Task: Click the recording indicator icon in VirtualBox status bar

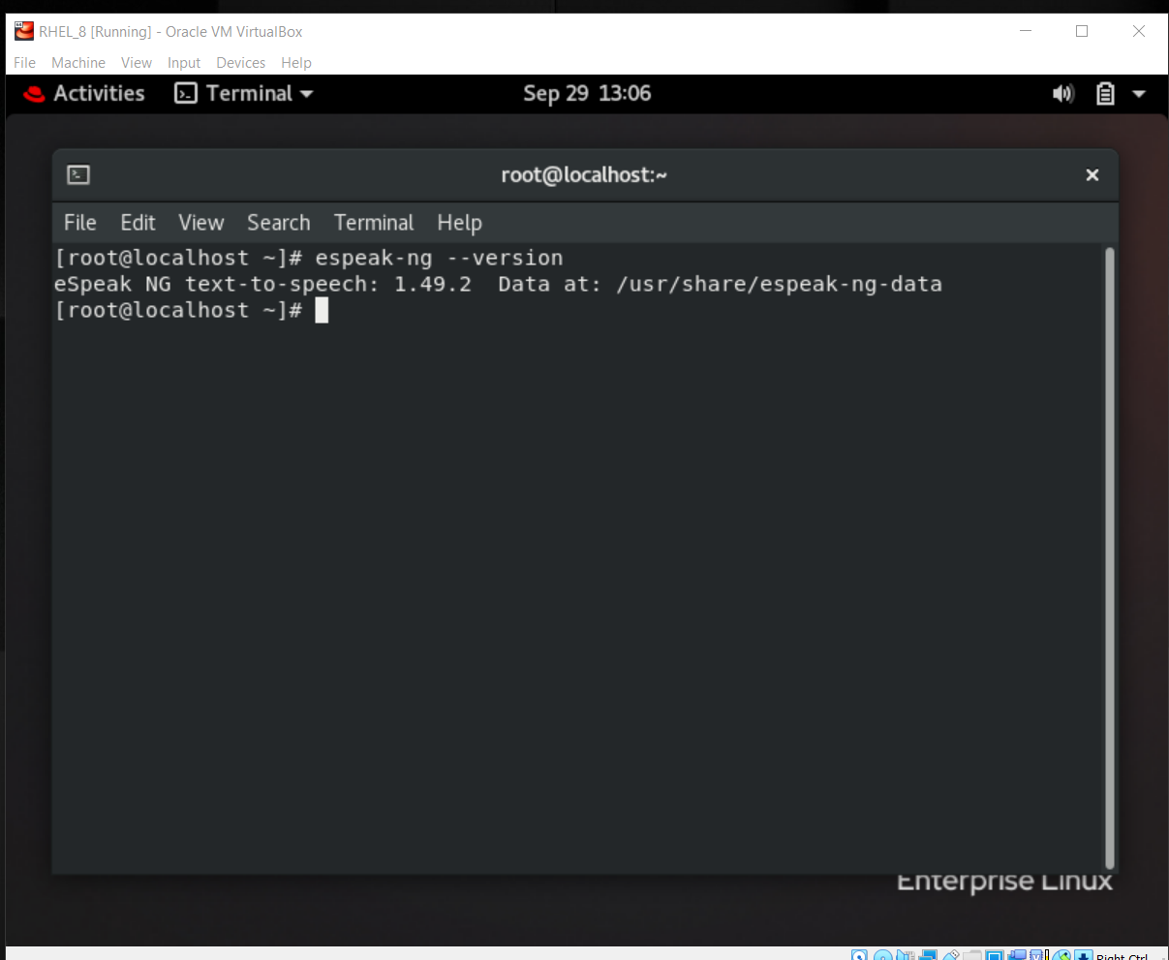Action: 1018,954
